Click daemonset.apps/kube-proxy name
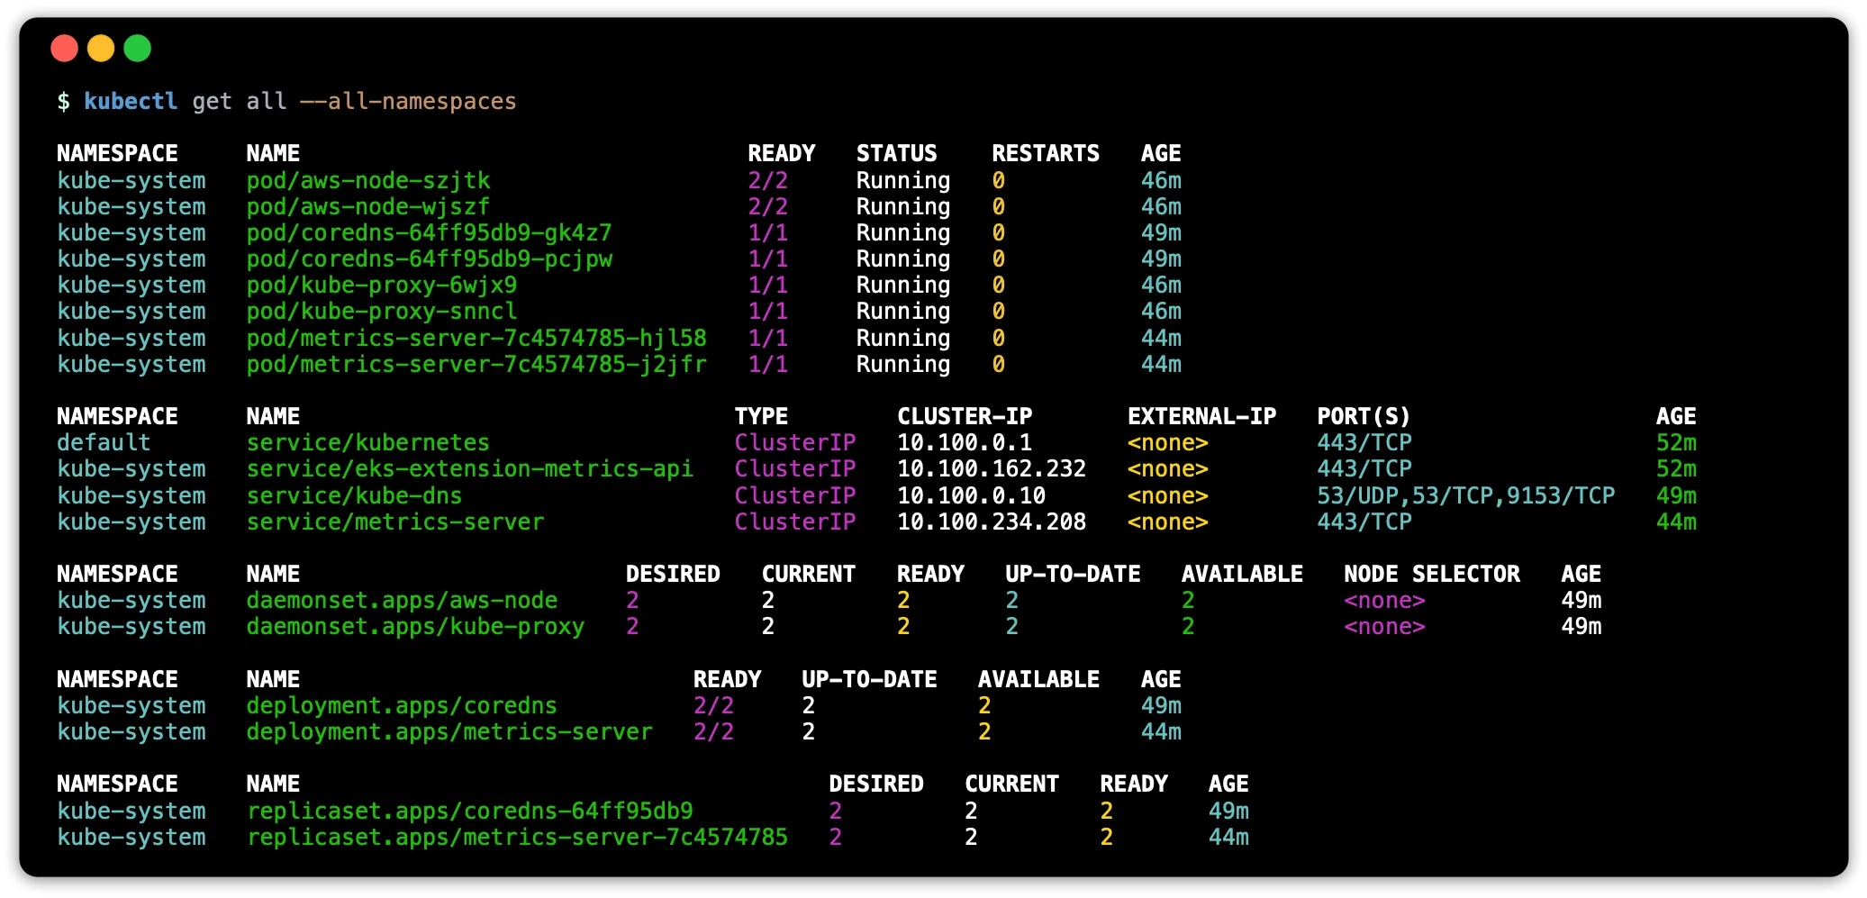The height and width of the screenshot is (898, 1867). tap(415, 626)
